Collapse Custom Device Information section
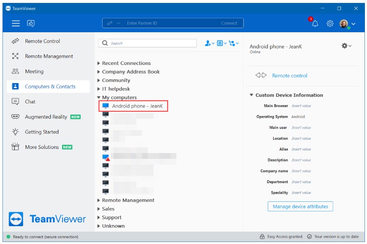This screenshot has width=367, height=244. (251, 95)
